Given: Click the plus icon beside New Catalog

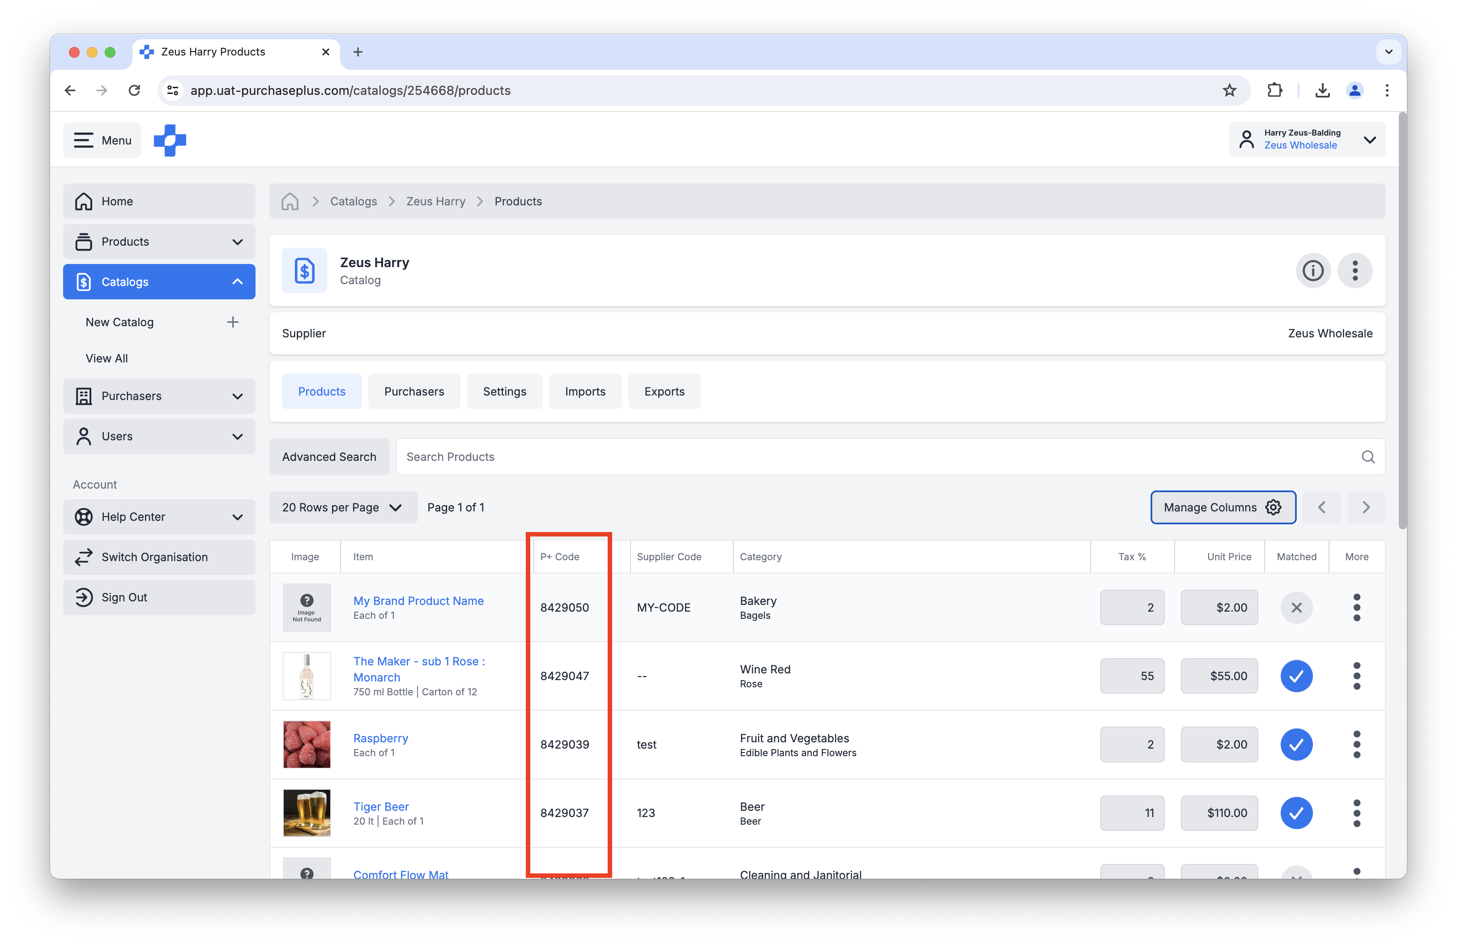Looking at the screenshot, I should tap(233, 322).
